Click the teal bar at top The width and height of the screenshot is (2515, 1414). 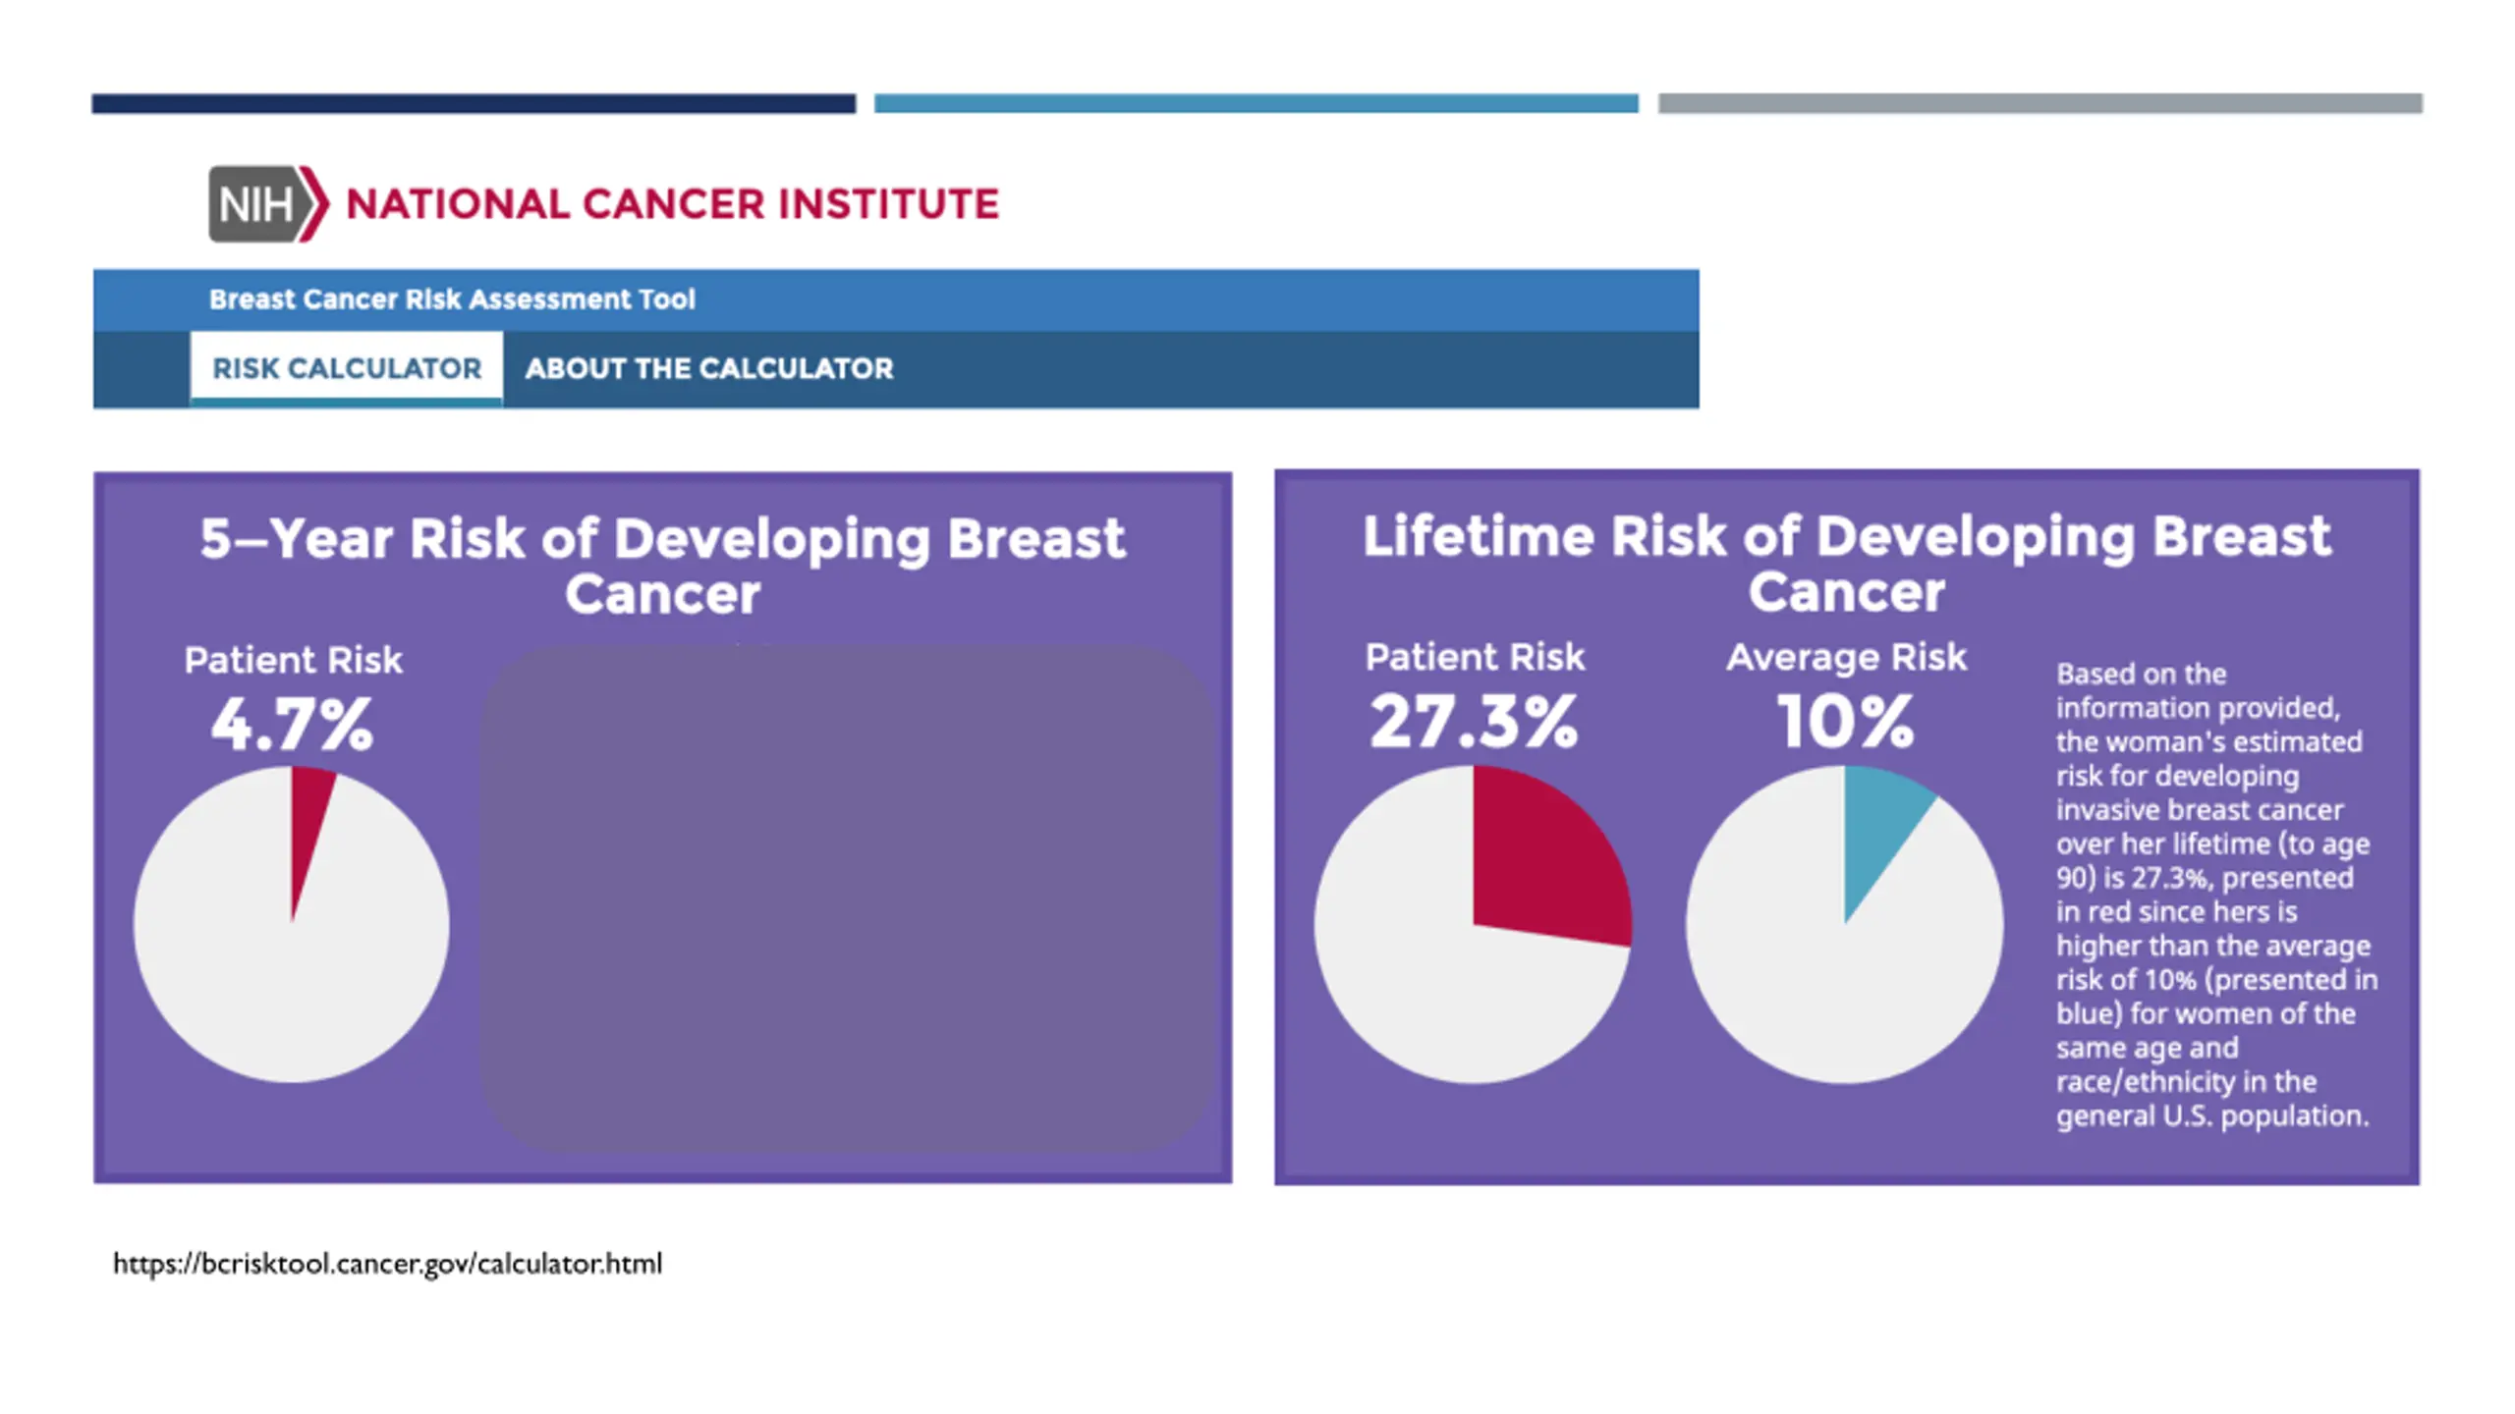(1256, 103)
